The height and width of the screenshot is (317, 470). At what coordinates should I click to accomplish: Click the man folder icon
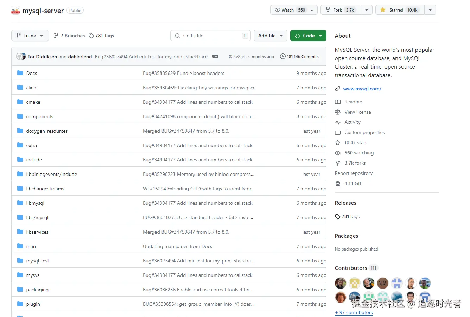tap(20, 246)
